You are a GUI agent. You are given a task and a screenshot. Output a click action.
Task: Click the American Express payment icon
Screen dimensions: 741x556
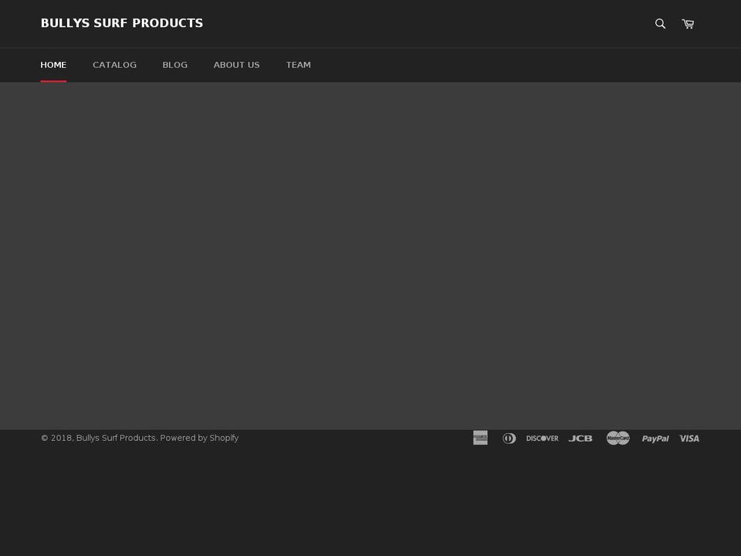[x=480, y=438]
